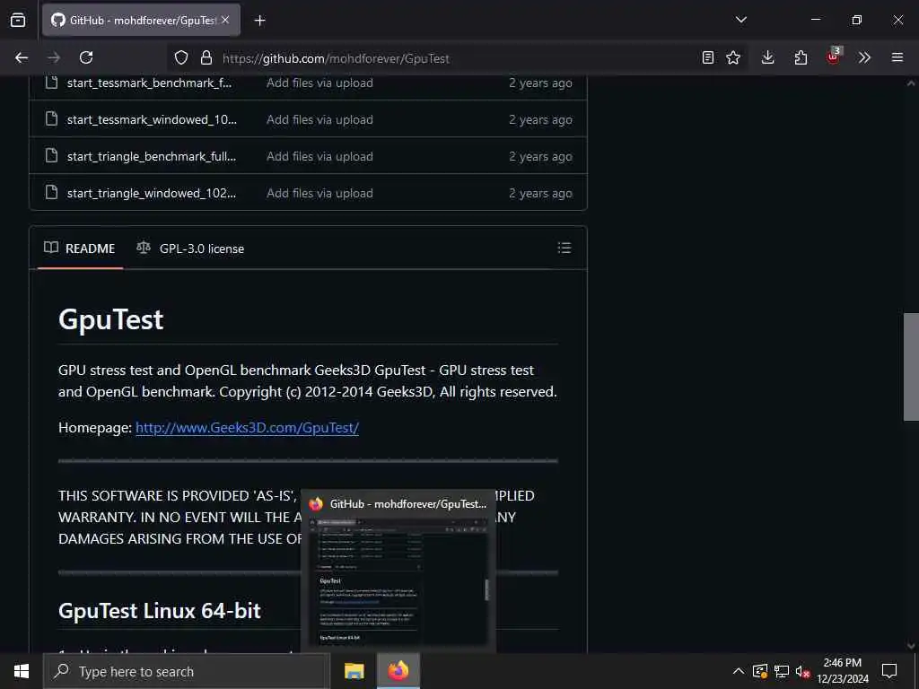Toggle reader view icon
The image size is (919, 689).
coord(708,57)
